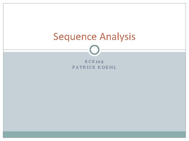The image size is (189, 141).
Task: Click the empty gray-blue body area
Action: [94, 99]
